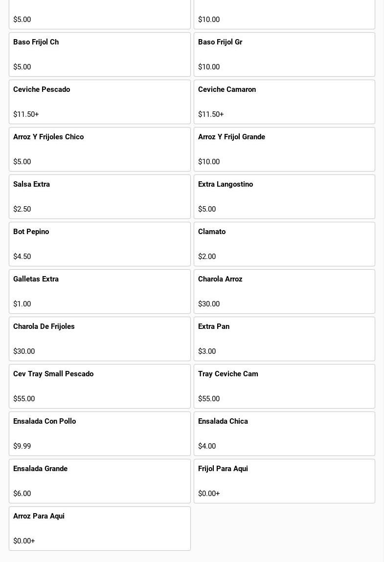This screenshot has width=384, height=562.
Task: Add Salsa Extra for $2.50
Action: [x=99, y=196]
